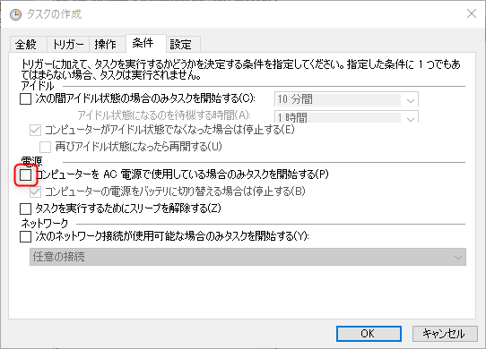Confirm with the OK button
This screenshot has height=349, width=486.
[369, 334]
